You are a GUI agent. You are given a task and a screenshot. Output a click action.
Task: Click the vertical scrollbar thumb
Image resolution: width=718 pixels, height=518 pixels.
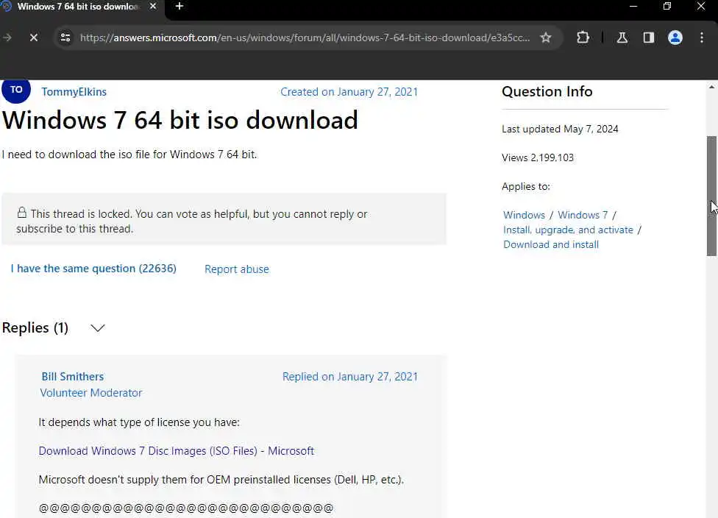[711, 196]
